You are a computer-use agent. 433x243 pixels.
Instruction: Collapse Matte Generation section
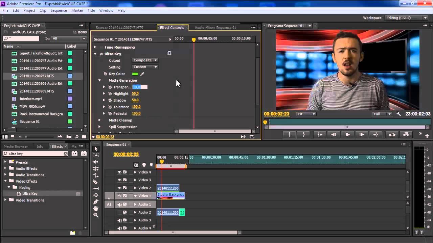pos(99,80)
